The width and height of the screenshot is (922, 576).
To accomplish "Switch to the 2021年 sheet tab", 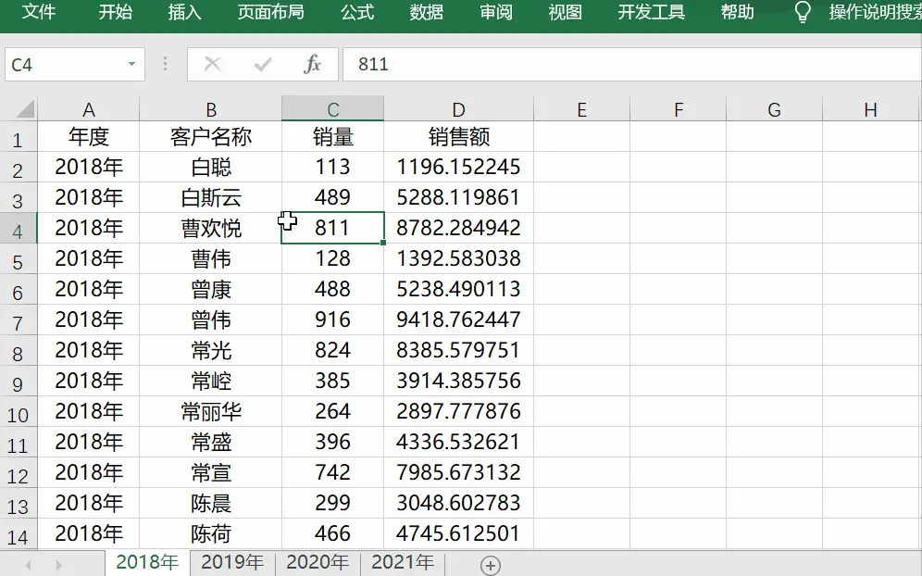I will click(403, 562).
